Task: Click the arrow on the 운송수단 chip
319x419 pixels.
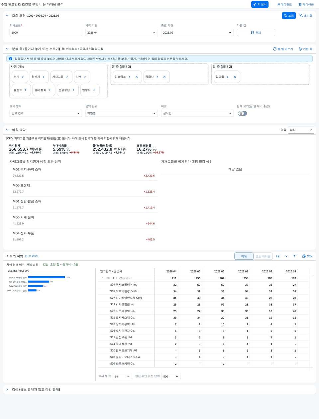Action: point(73,90)
